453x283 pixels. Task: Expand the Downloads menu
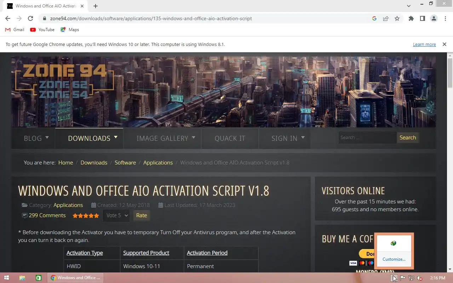(93, 138)
